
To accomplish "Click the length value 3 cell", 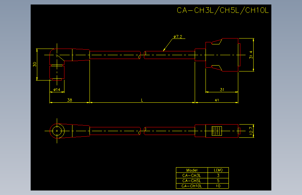I will (218, 176).
